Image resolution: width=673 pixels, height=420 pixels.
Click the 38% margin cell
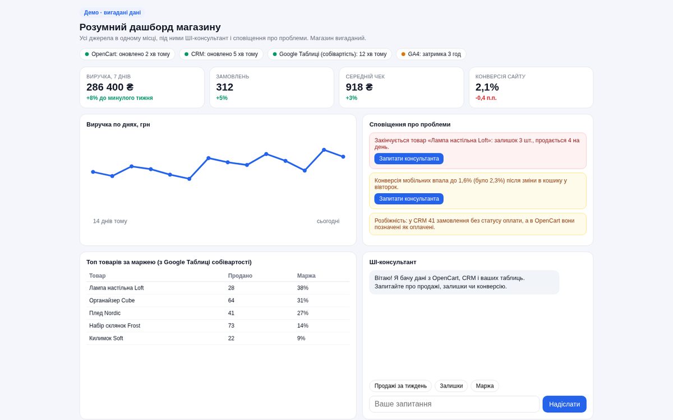[x=303, y=288]
